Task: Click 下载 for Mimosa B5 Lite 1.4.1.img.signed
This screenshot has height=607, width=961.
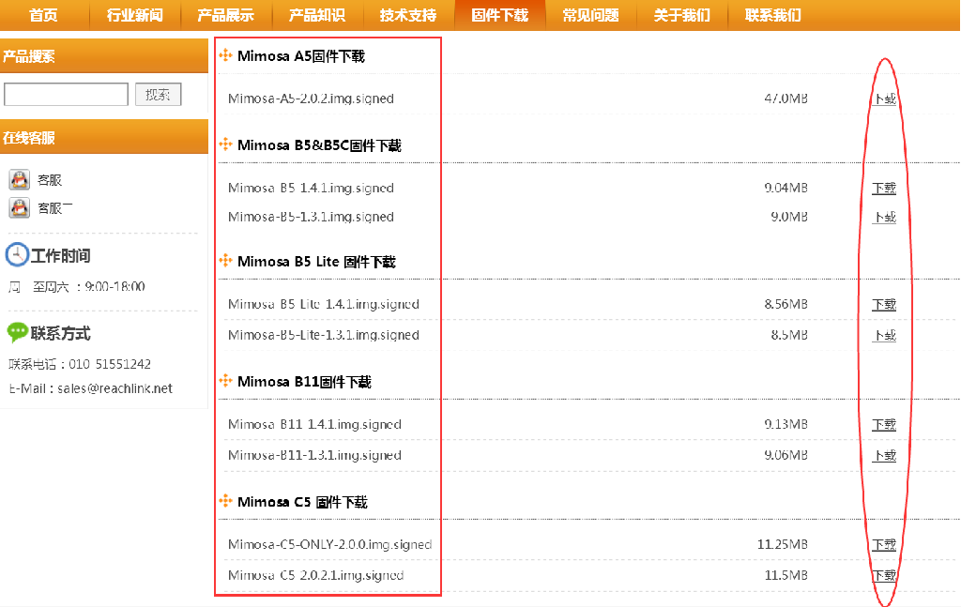Action: pyautogui.click(x=884, y=304)
